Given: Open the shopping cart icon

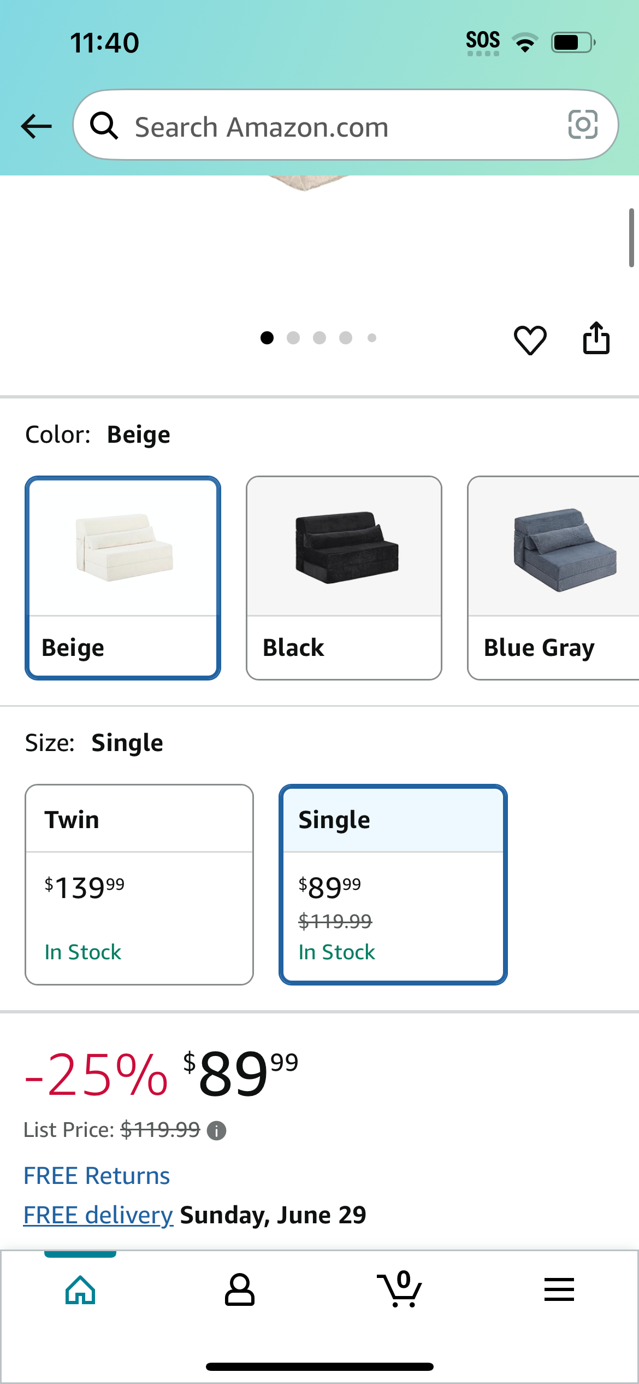Looking at the screenshot, I should pyautogui.click(x=399, y=1289).
